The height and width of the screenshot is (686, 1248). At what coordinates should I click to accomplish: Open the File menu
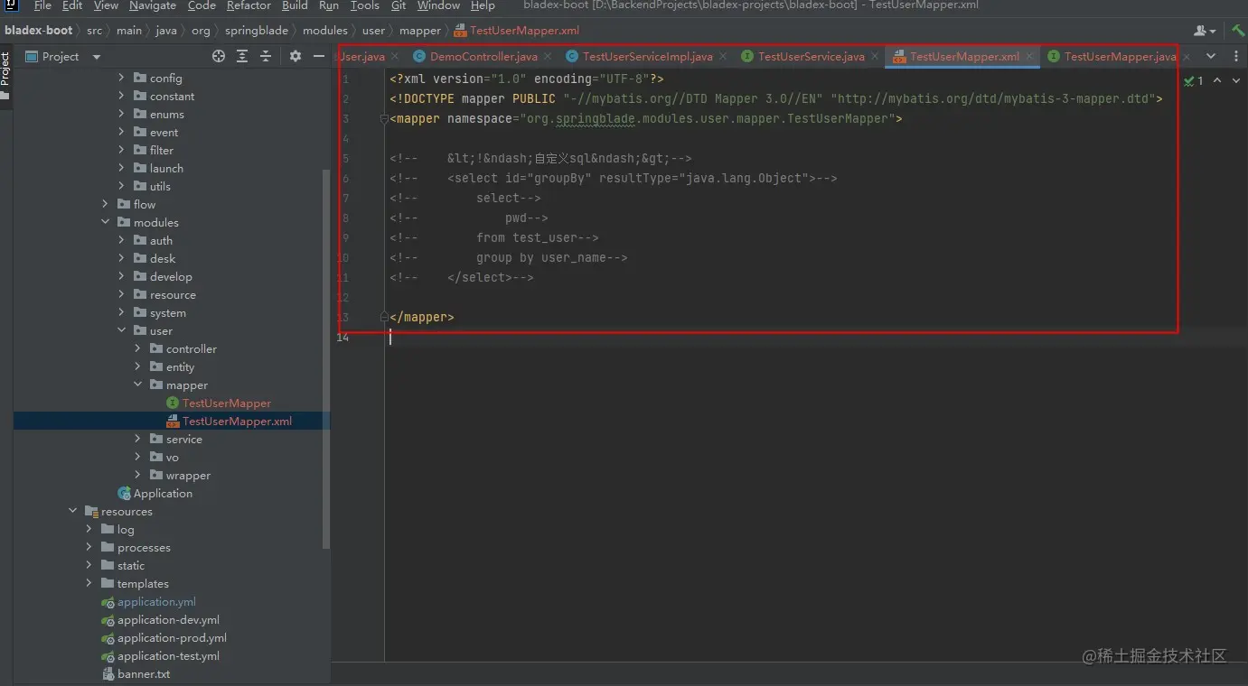(x=42, y=5)
